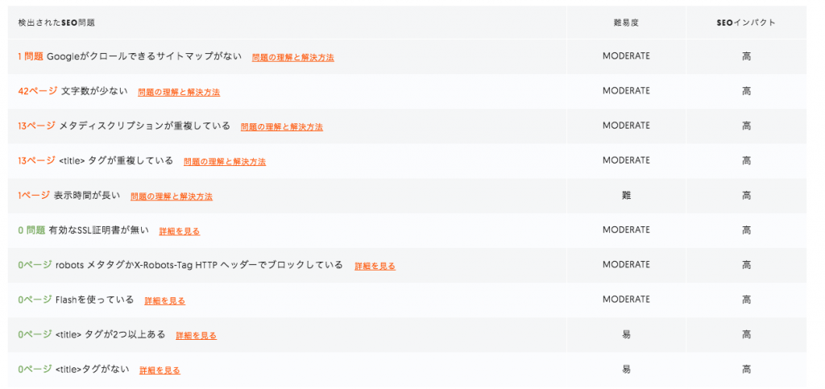Viewport: 825px width, 389px height.
Task: View details for <title>タグがない row
Action: point(160,370)
